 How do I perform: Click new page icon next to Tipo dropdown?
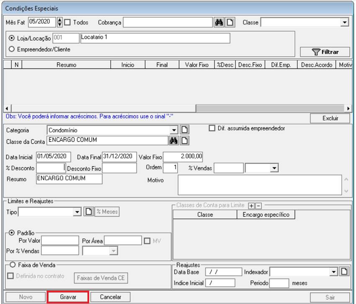[88, 211]
